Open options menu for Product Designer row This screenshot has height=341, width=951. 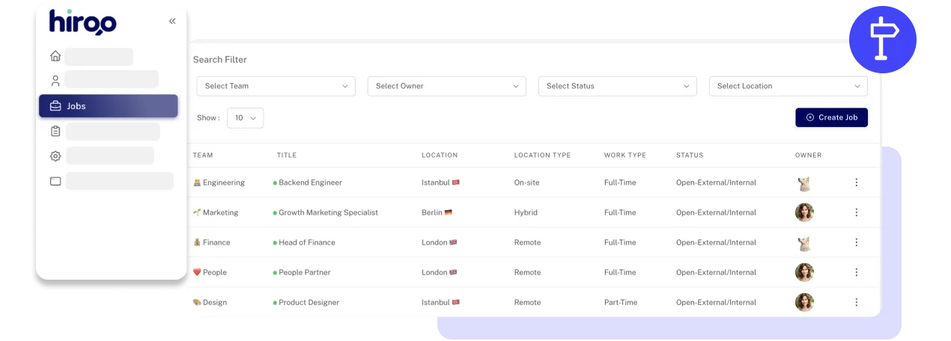click(x=857, y=302)
